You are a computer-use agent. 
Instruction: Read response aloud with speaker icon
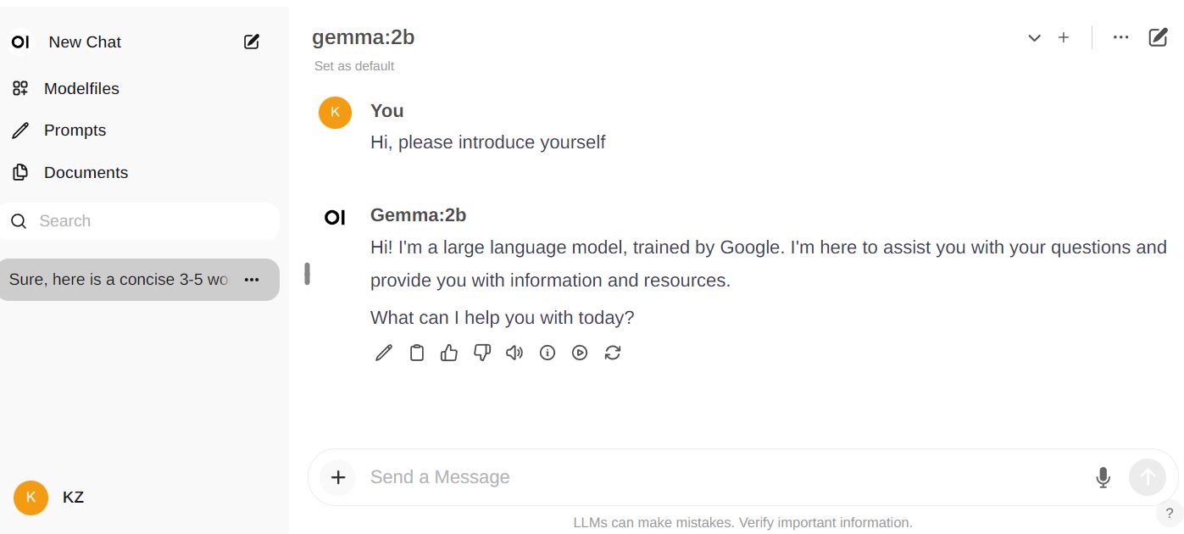coord(514,353)
